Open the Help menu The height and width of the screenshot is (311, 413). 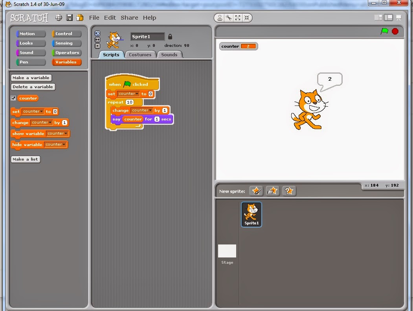pos(150,18)
